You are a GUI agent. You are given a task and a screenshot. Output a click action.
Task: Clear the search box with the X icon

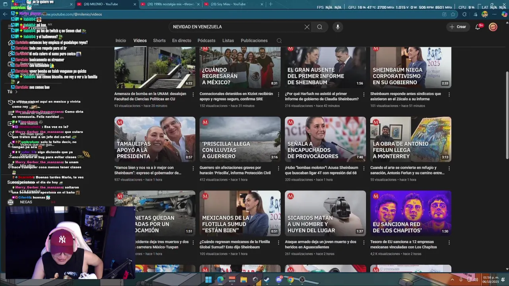(x=307, y=27)
